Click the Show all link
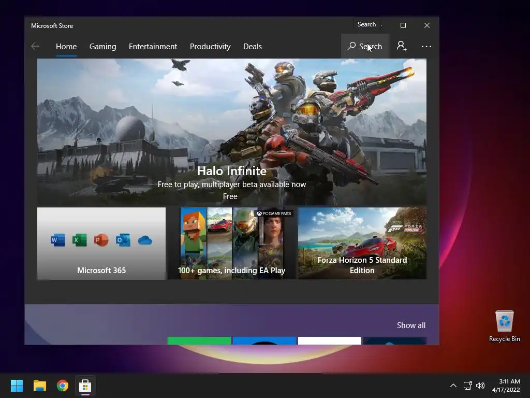This screenshot has height=398, width=530. [411, 325]
